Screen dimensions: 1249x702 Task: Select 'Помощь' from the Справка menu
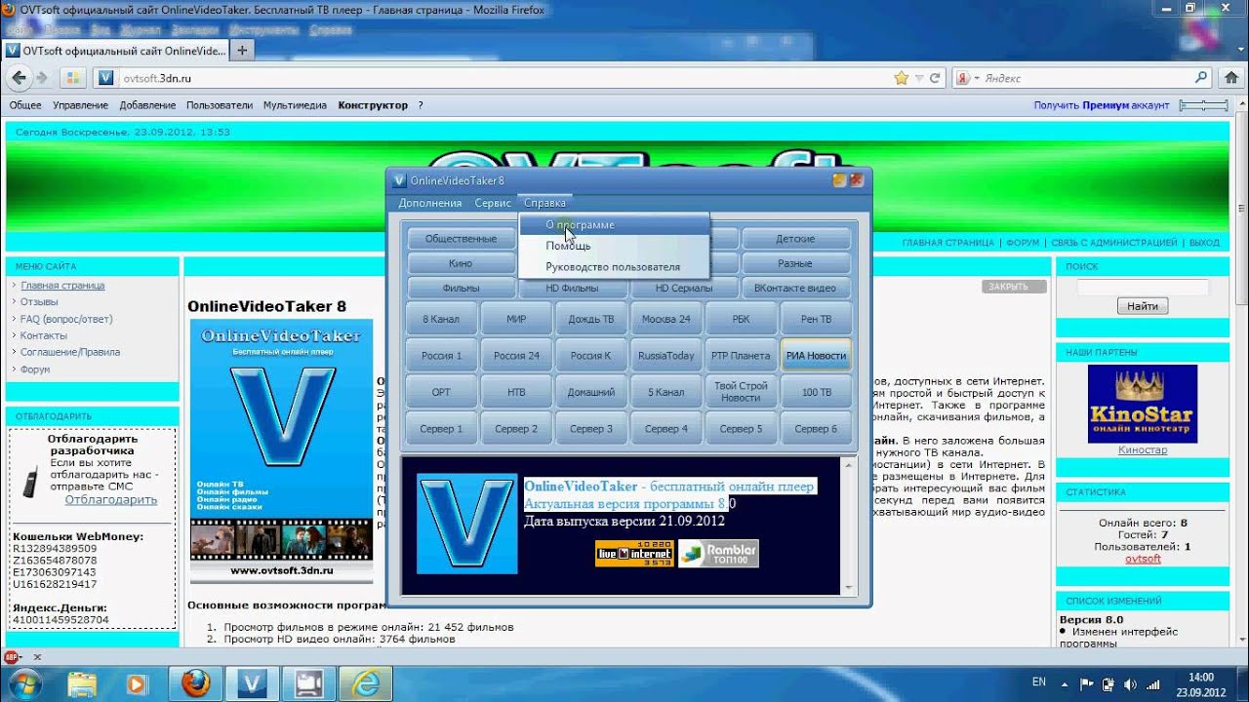(568, 246)
